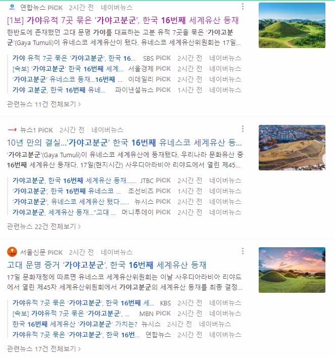Expand "관련뉴스 17건 전체보기"
Image resolution: width=335 pixels, height=358 pixels.
click(44, 349)
